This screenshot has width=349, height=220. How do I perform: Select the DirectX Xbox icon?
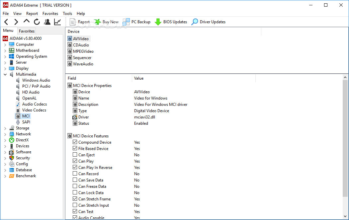click(x=12, y=140)
